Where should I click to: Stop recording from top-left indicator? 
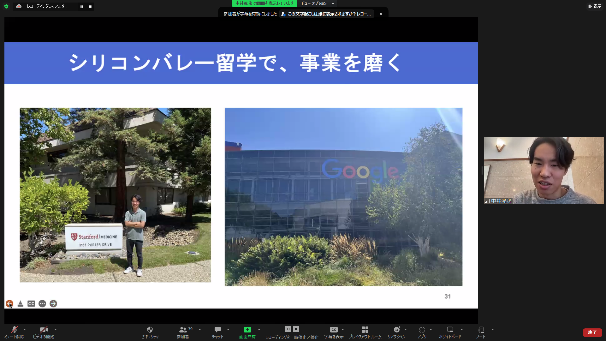point(90,6)
